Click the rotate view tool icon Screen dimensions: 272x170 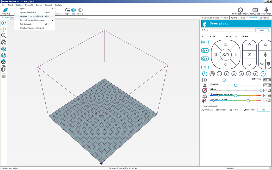point(4,23)
